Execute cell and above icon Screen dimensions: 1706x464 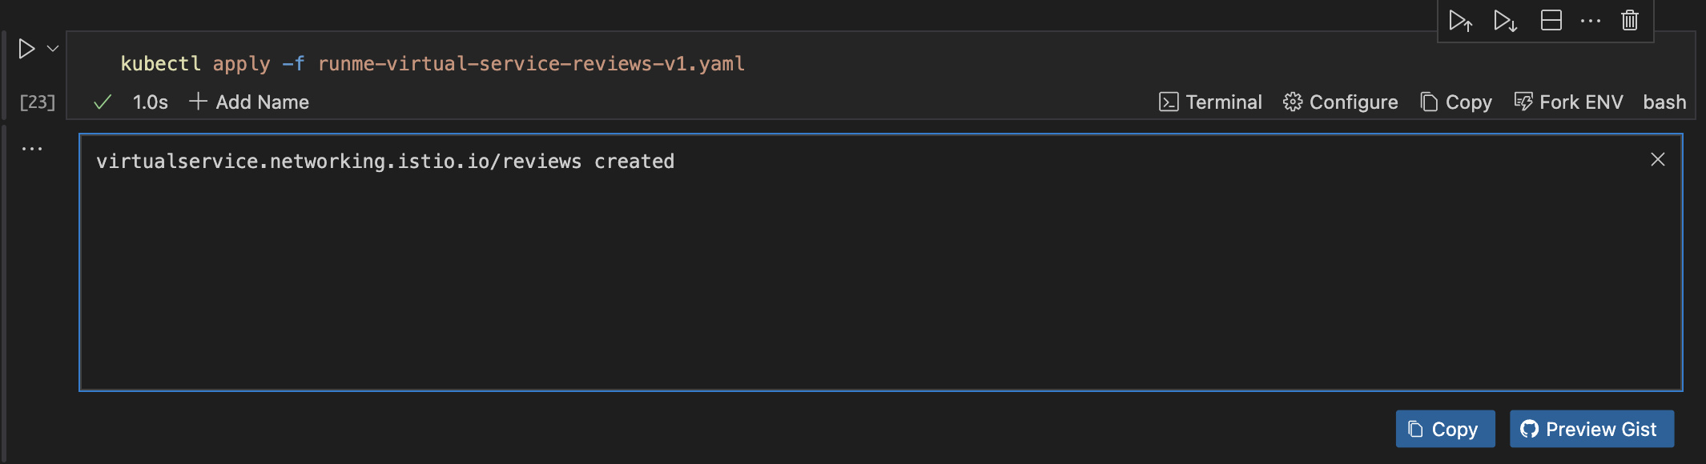[x=1460, y=21]
